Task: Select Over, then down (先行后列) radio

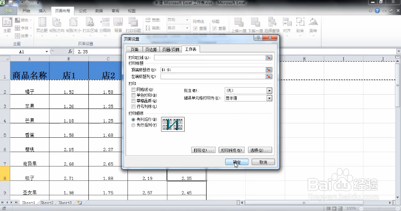Action: pyautogui.click(x=133, y=125)
